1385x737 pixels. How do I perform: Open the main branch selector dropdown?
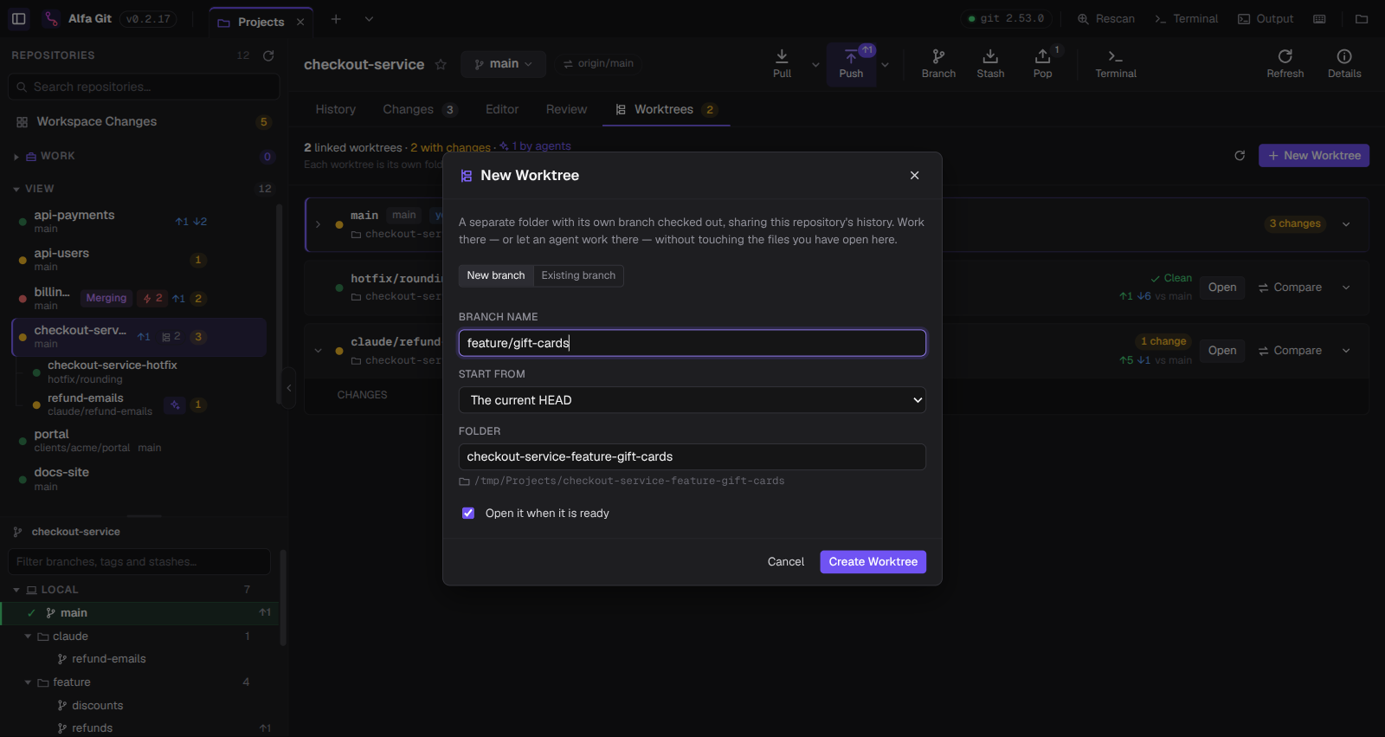[503, 64]
